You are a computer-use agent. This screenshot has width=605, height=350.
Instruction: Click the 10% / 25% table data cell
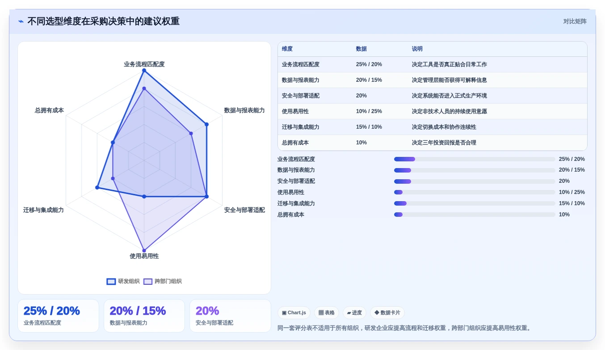click(369, 111)
